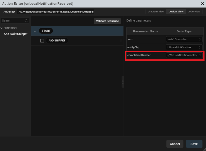Image resolution: width=206 pixels, height=151 pixels.
Task: Click the Data Type column header
Action: point(184,32)
